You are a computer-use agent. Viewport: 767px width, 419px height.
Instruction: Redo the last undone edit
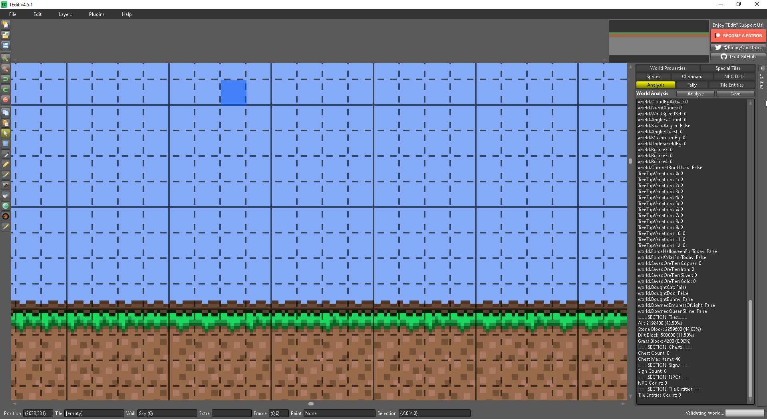pyautogui.click(x=6, y=89)
